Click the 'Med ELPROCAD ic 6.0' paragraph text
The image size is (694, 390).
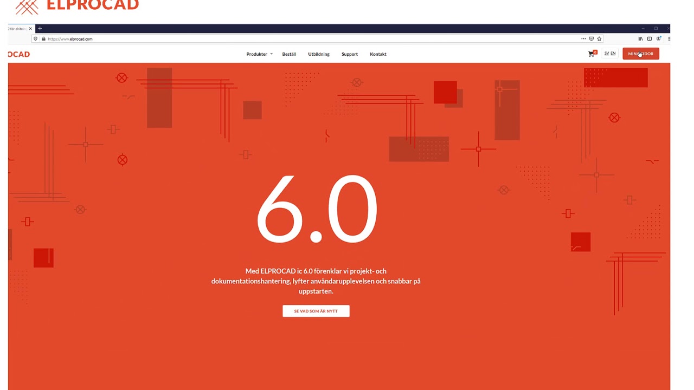[x=316, y=281]
